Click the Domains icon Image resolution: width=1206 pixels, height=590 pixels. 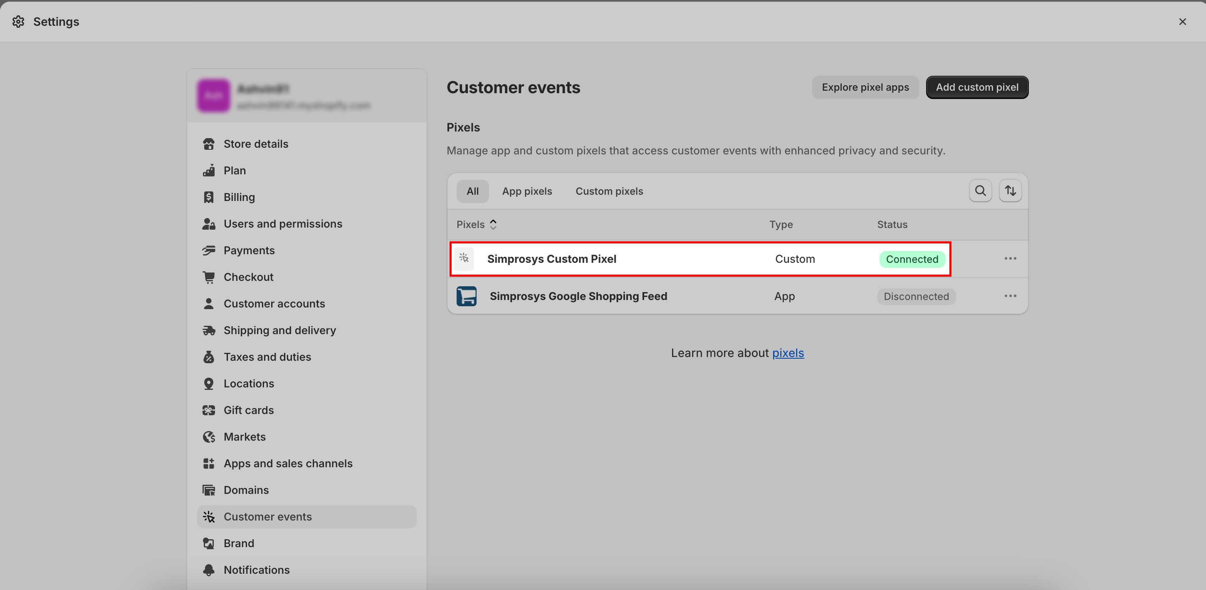[209, 490]
